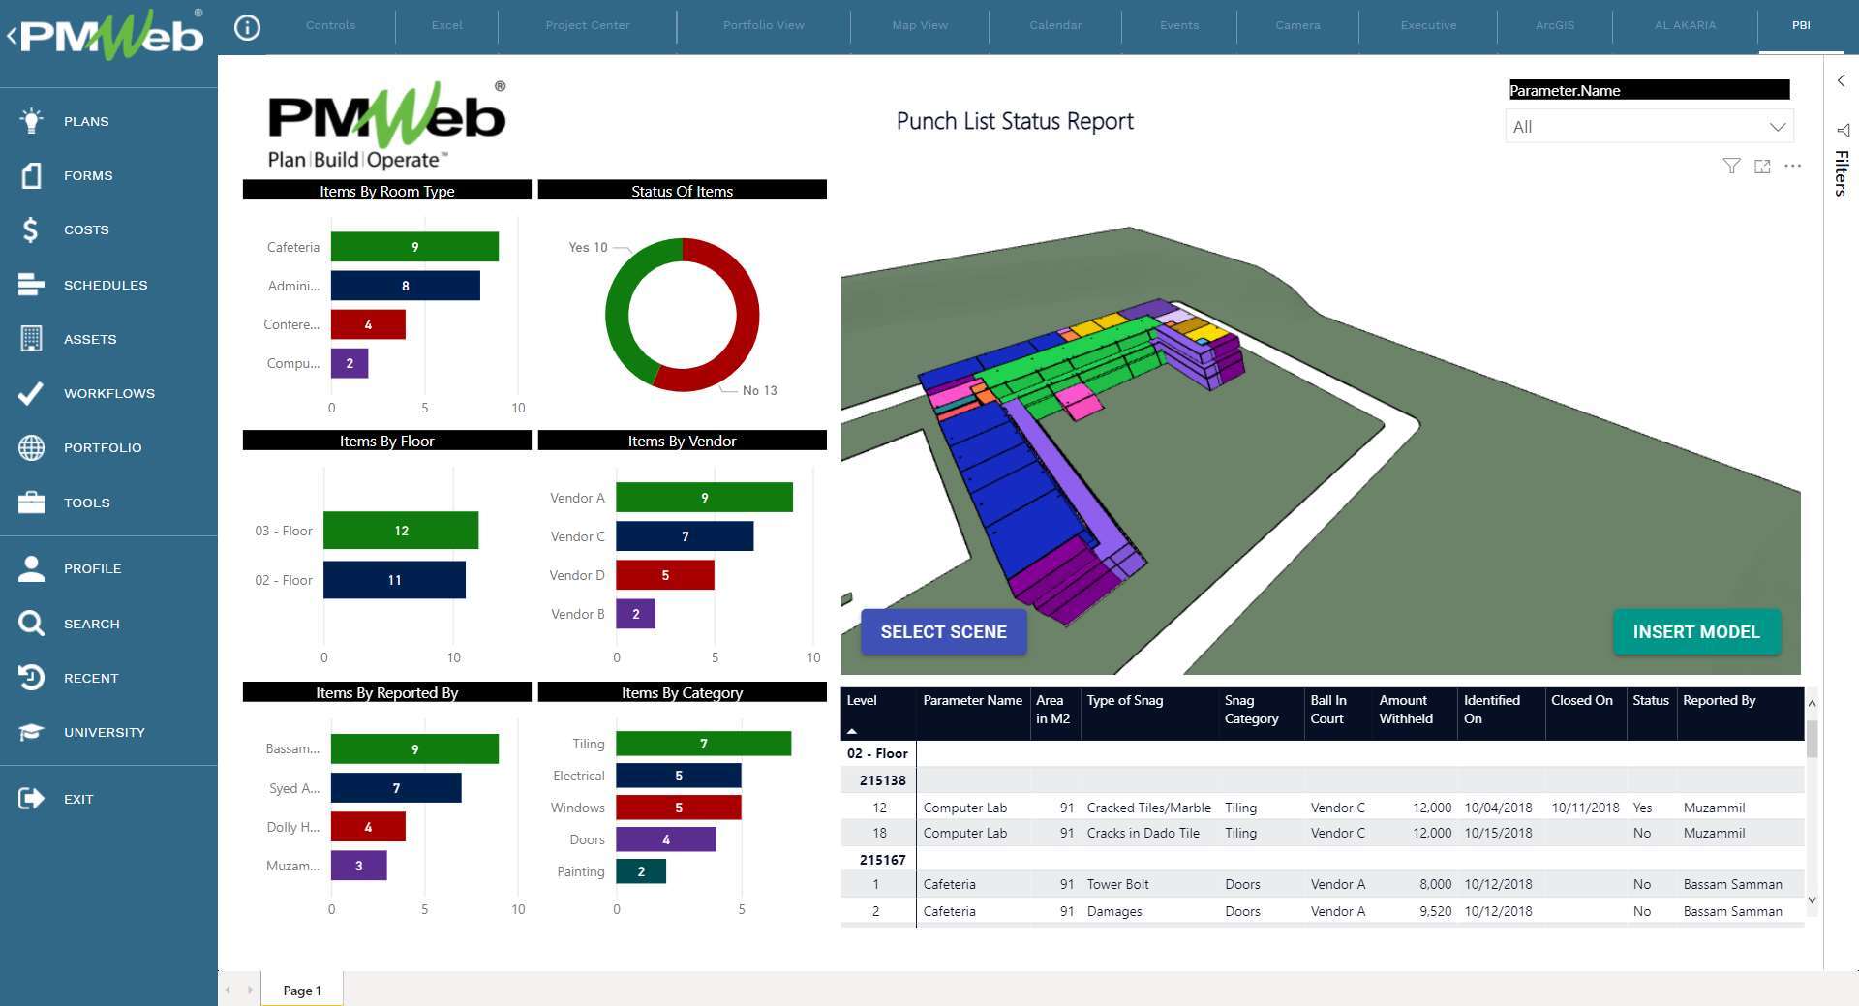Click the info circle icon
The width and height of the screenshot is (1859, 1006).
pyautogui.click(x=248, y=27)
